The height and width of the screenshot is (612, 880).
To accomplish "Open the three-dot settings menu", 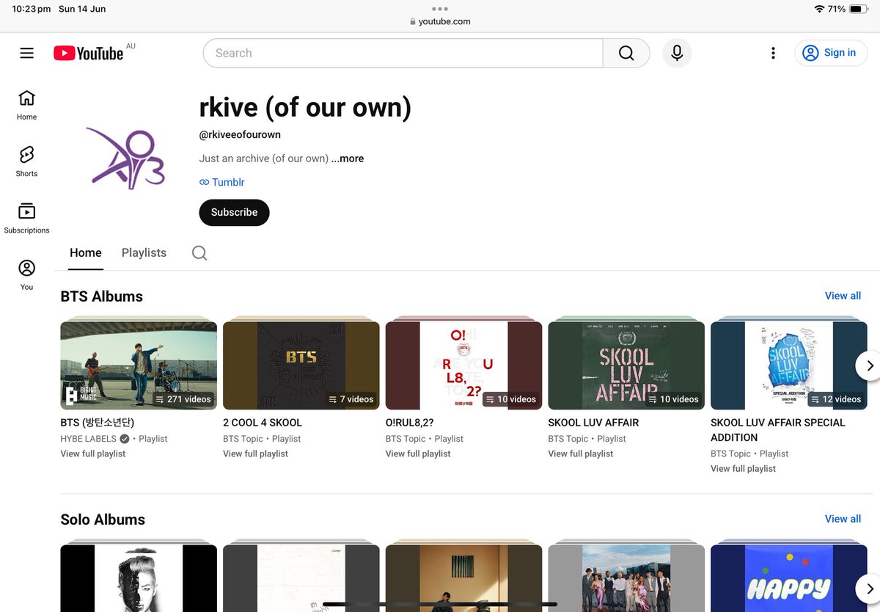I will click(773, 53).
